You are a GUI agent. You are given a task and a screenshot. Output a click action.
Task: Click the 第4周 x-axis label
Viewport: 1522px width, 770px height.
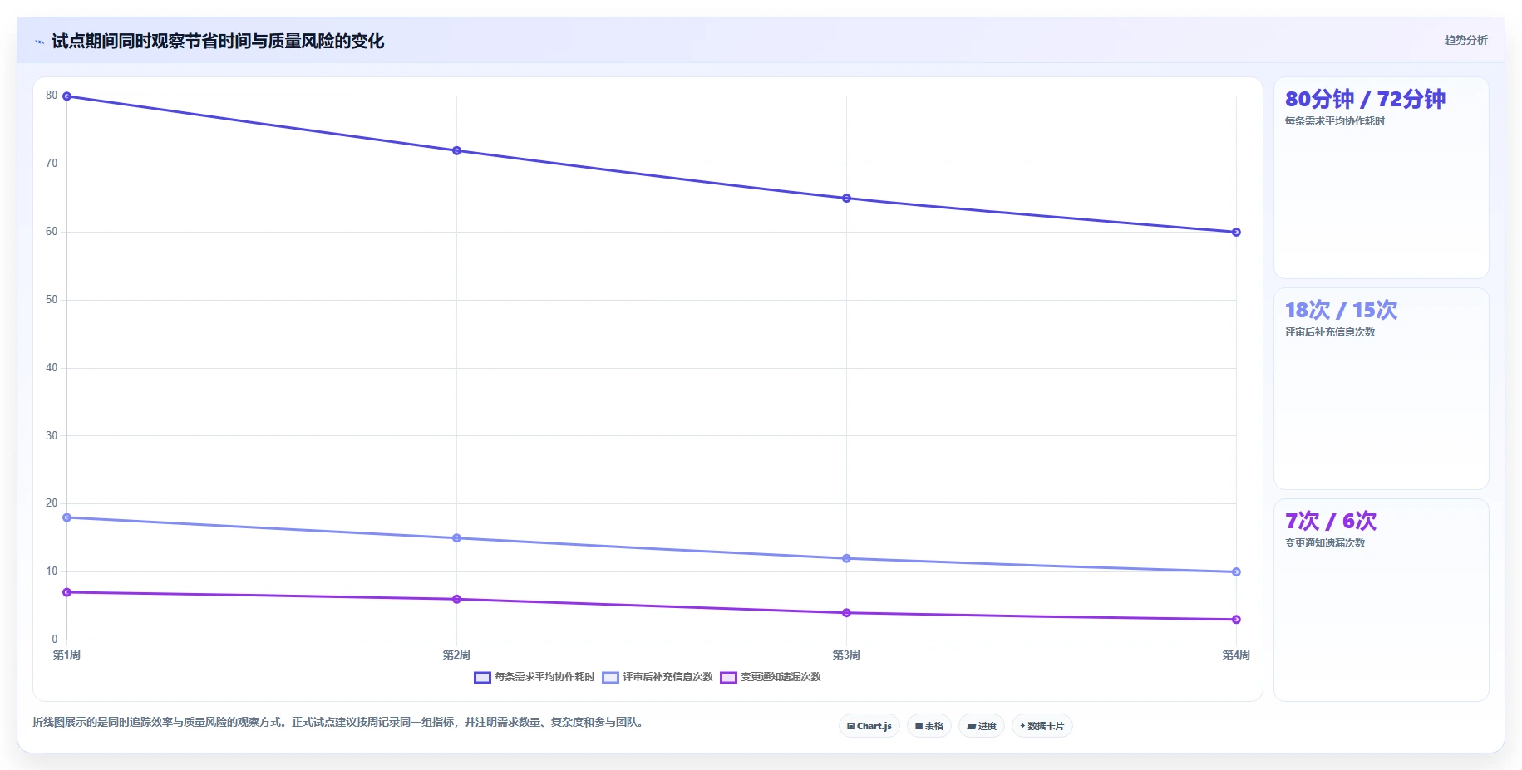click(x=1236, y=655)
